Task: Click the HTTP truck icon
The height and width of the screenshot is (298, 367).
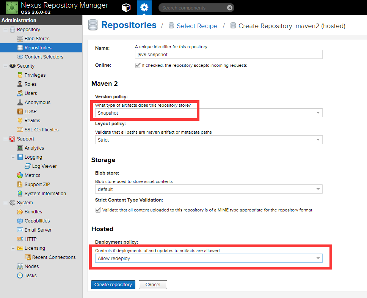Action: click(20, 239)
